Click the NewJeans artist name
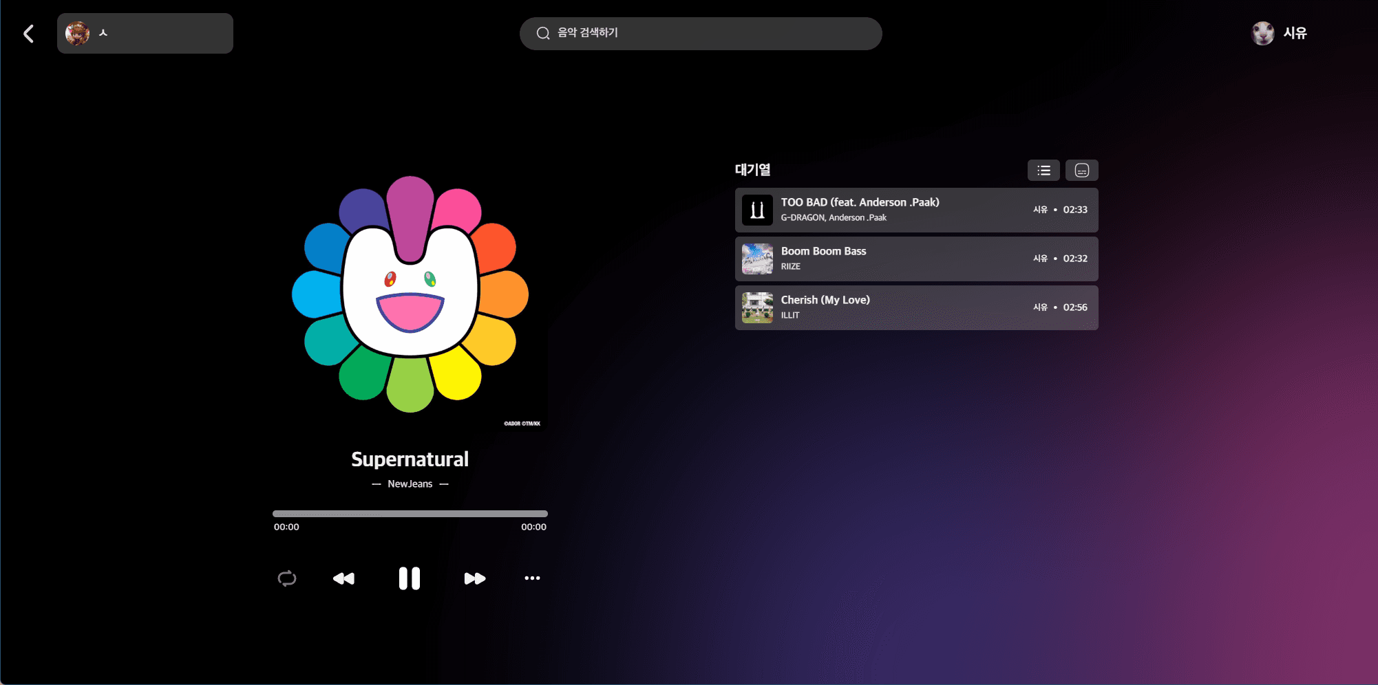1378x685 pixels. (410, 484)
